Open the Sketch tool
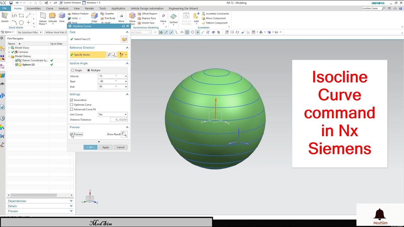 tap(5, 17)
